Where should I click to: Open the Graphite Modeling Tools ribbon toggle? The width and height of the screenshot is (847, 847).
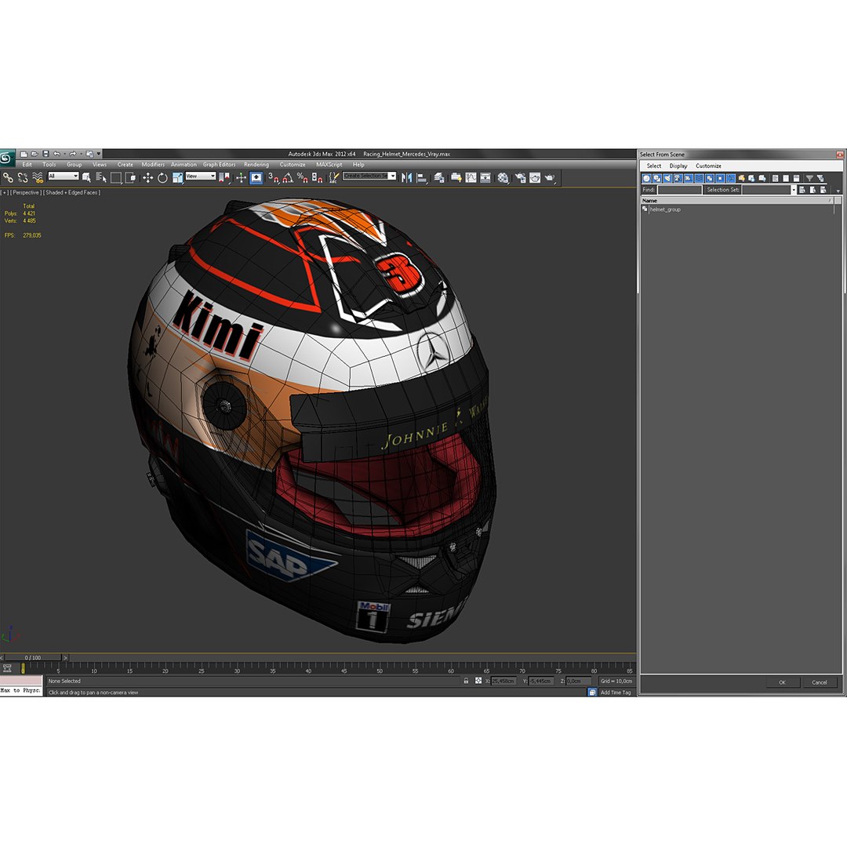click(x=456, y=177)
